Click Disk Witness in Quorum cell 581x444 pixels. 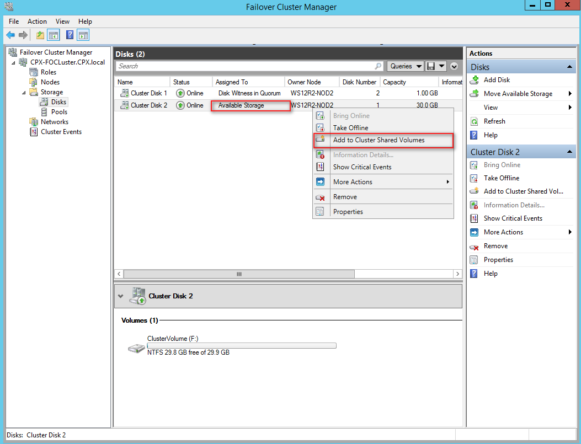[x=249, y=93]
